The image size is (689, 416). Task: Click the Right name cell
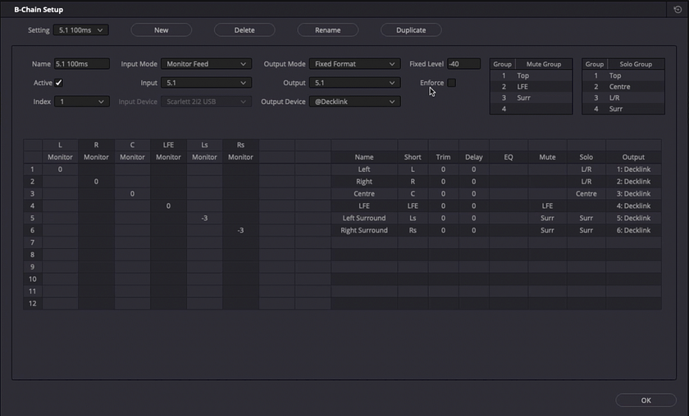click(x=364, y=181)
